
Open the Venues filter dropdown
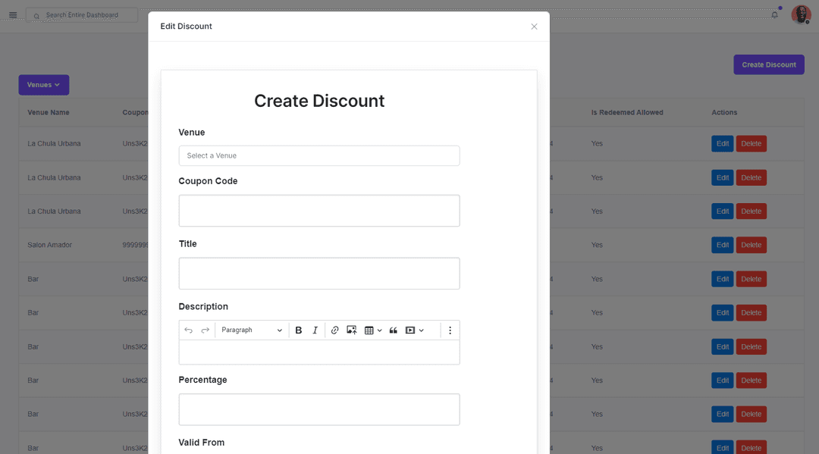(44, 85)
